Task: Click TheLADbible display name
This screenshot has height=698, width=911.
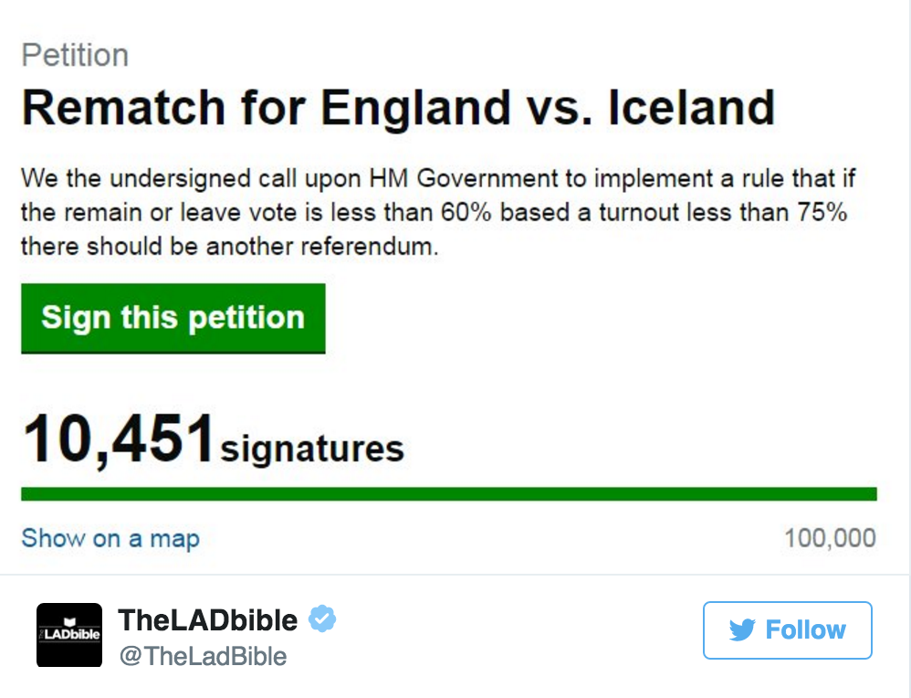Action: click(208, 620)
